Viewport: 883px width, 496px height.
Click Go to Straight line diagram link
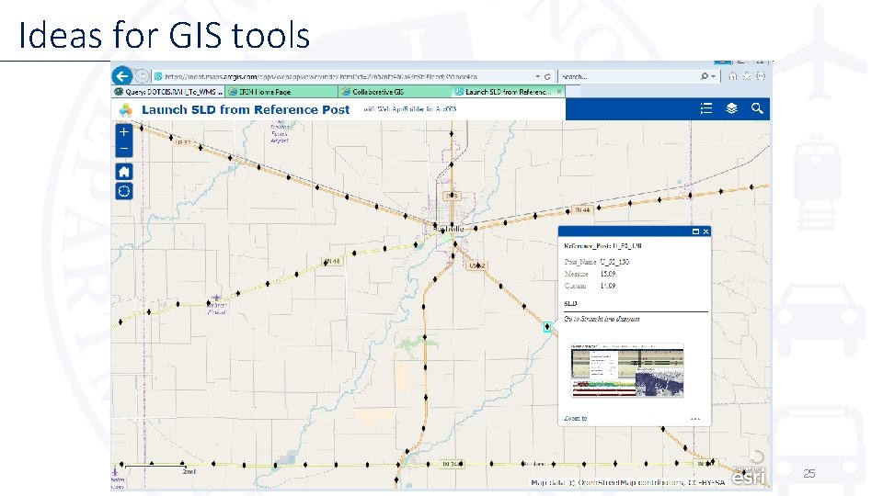pyautogui.click(x=602, y=319)
